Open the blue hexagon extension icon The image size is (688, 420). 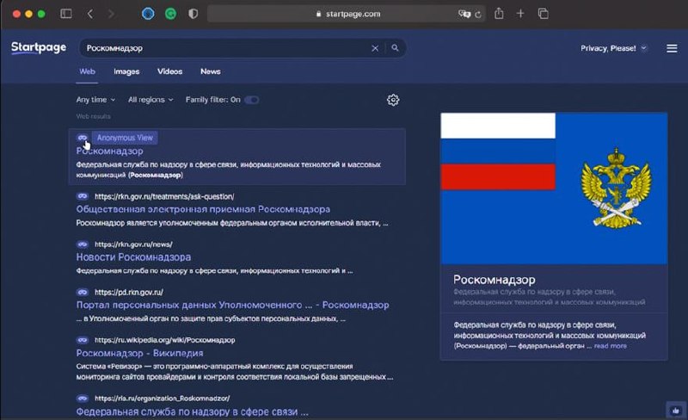point(148,14)
